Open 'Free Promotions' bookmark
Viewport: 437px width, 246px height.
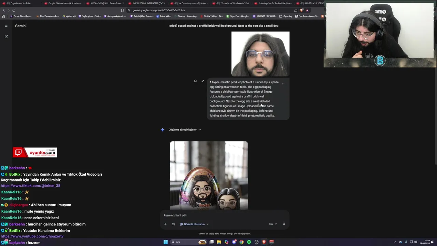pos(307,16)
